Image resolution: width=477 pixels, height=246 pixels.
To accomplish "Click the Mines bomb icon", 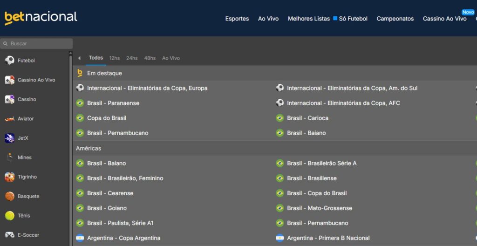I will click(10, 157).
